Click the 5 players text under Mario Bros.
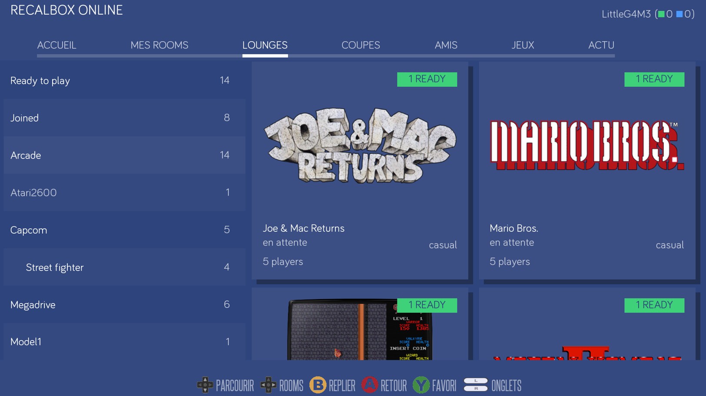Screen dimensions: 706x396 coord(510,262)
